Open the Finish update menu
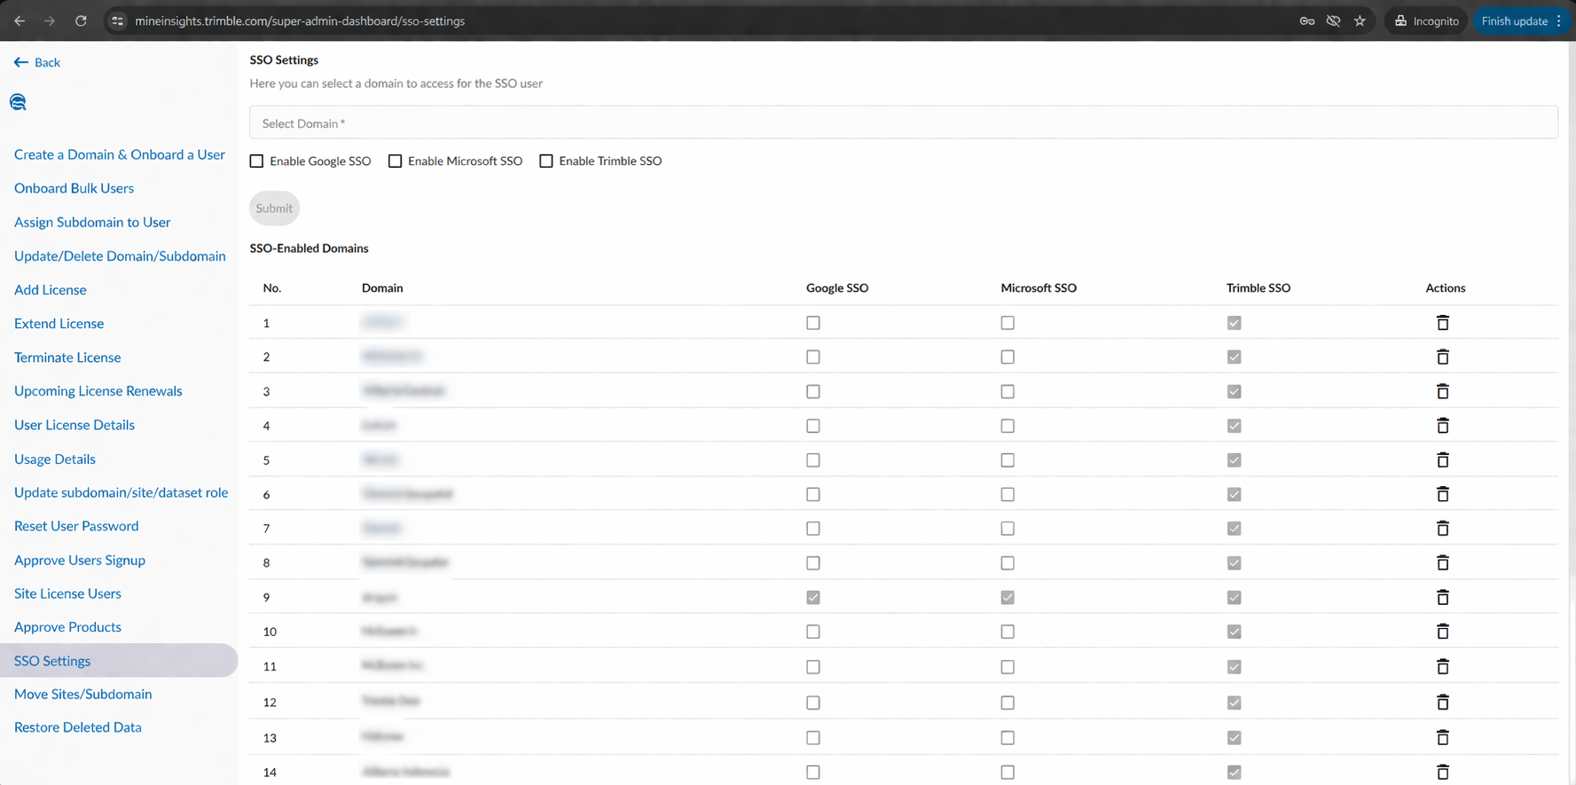 1521,20
